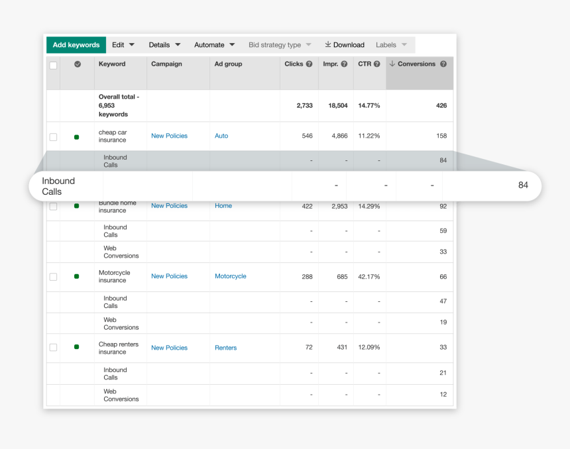This screenshot has width=570, height=449.
Task: Select the Motorcycle insurance row checkbox
Action: [x=53, y=277]
